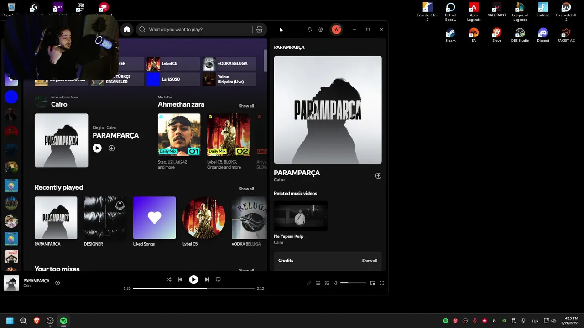
Task: Open the TUR keyboard language indicator
Action: coord(535,321)
